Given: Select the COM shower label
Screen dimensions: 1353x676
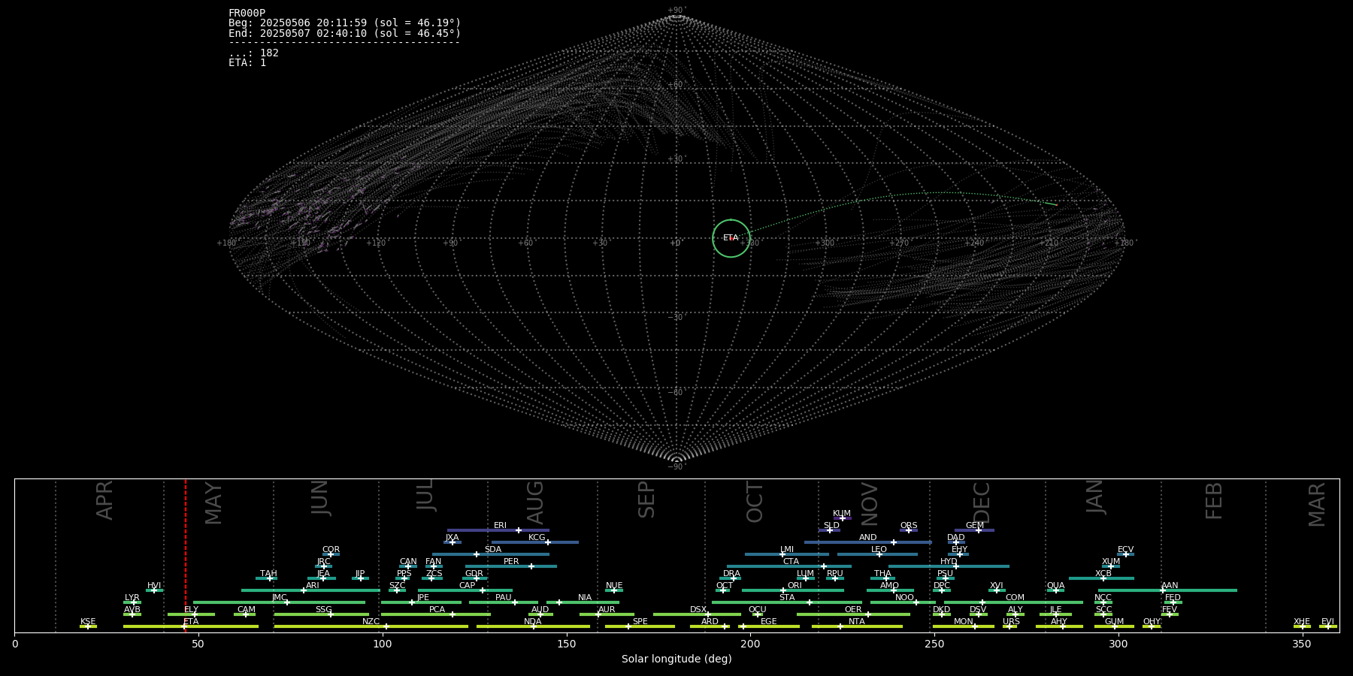Looking at the screenshot, I should (1015, 598).
